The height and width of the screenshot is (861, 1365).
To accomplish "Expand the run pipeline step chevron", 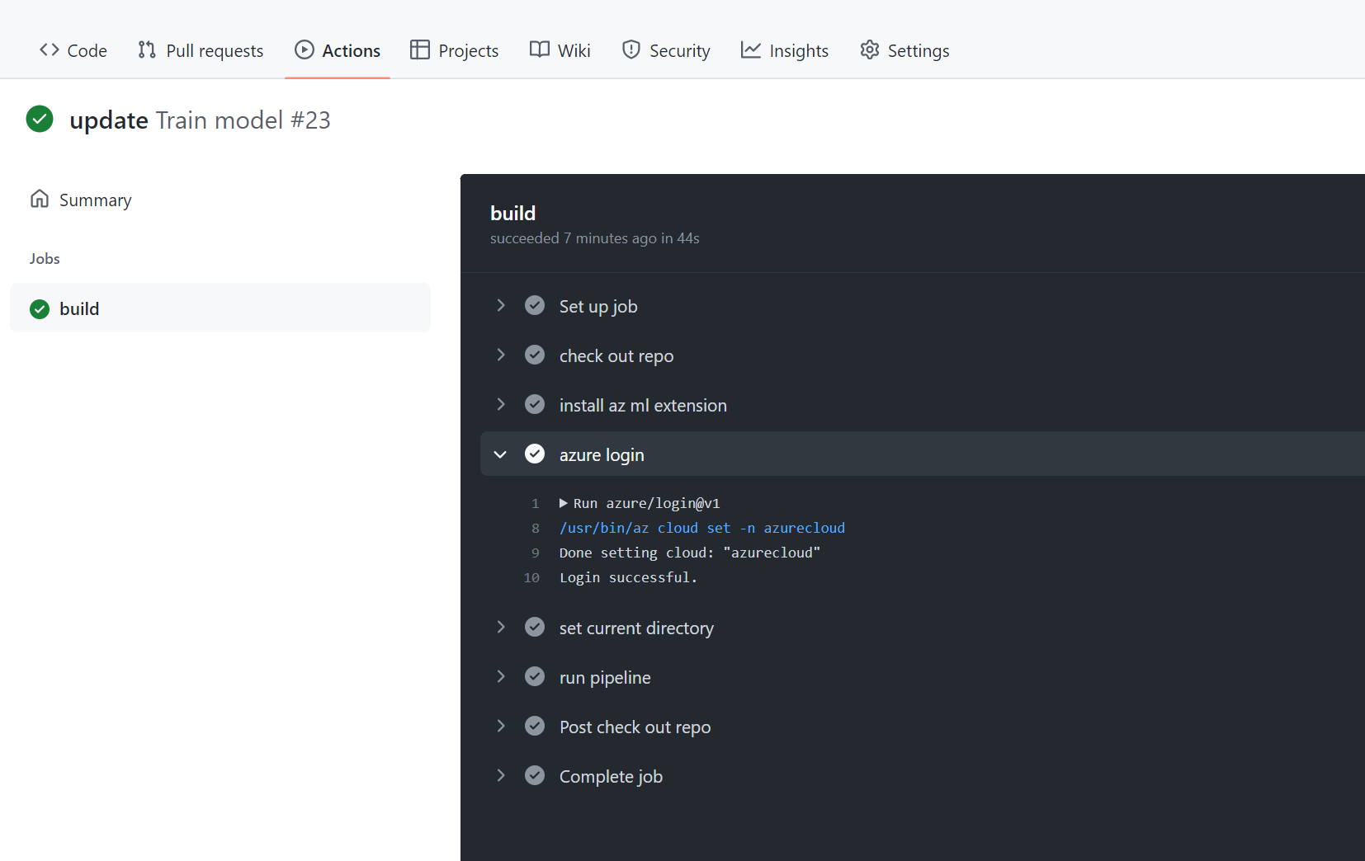I will click(x=501, y=677).
